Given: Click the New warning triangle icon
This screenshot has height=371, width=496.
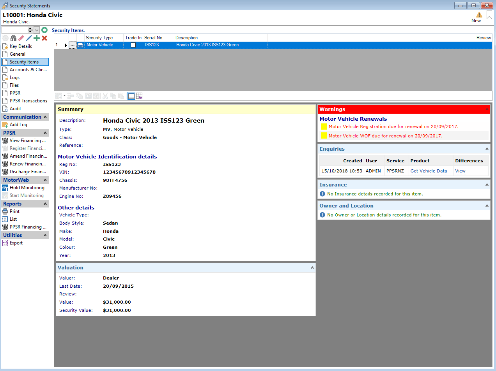Looking at the screenshot, I should pyautogui.click(x=479, y=15).
